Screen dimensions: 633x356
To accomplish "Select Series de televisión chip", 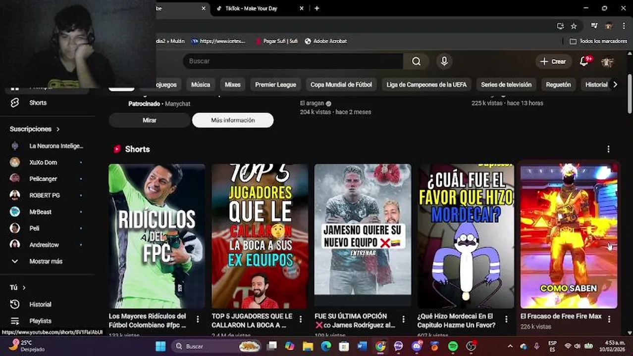I will (x=506, y=85).
